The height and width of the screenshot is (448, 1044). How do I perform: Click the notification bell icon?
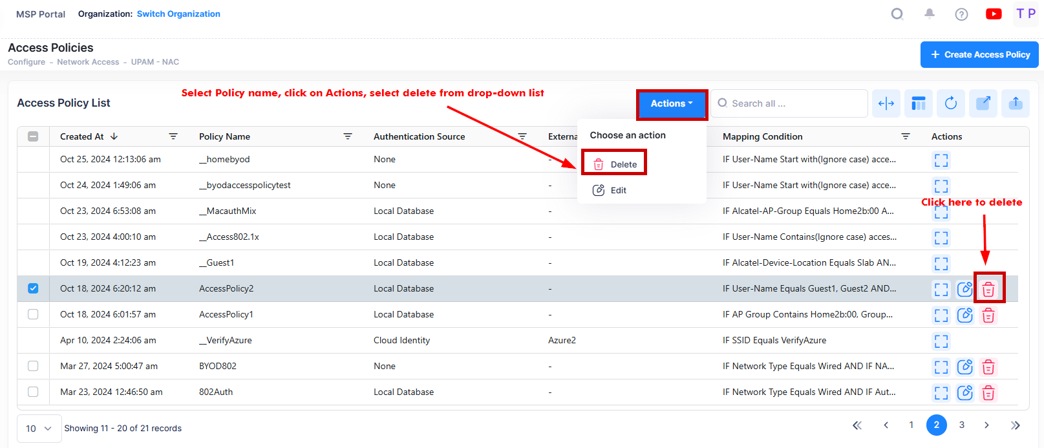tap(929, 14)
